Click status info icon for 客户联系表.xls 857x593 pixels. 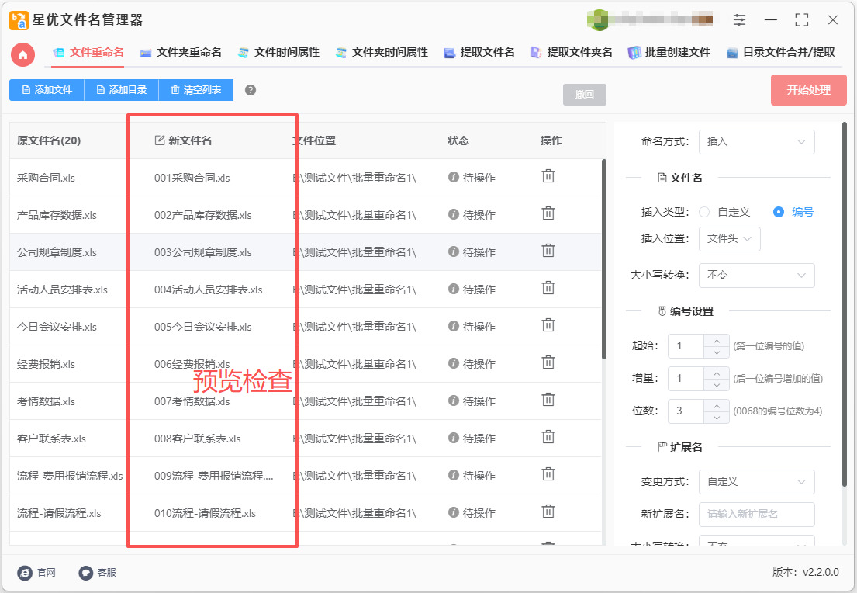point(453,437)
